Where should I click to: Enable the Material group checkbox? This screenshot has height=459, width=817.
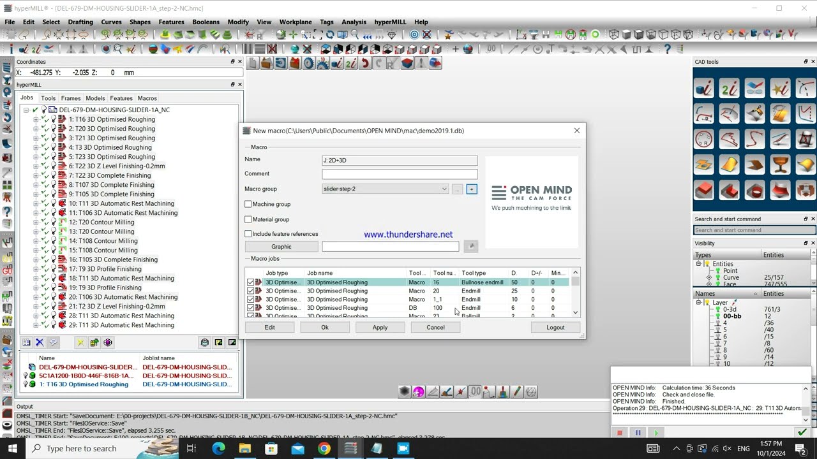tap(248, 219)
